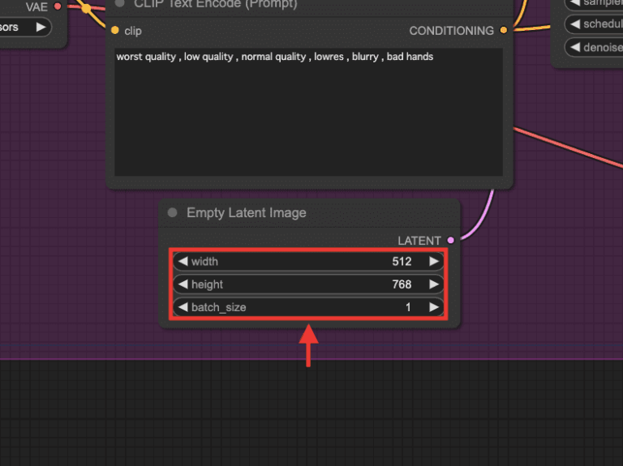Decrease batch_size with left arrow
This screenshot has height=466, width=623.
[183, 307]
